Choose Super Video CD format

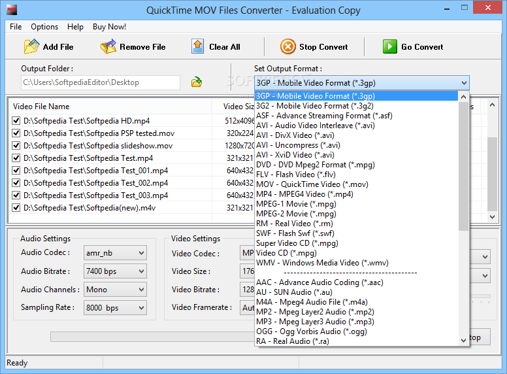(357, 243)
